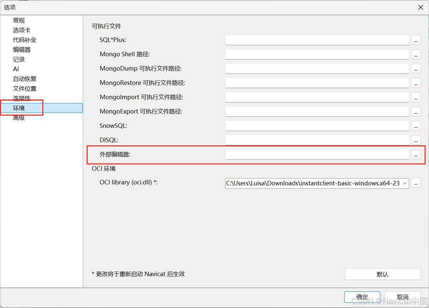Click the 外部编辑器 path field

[x=317, y=154]
